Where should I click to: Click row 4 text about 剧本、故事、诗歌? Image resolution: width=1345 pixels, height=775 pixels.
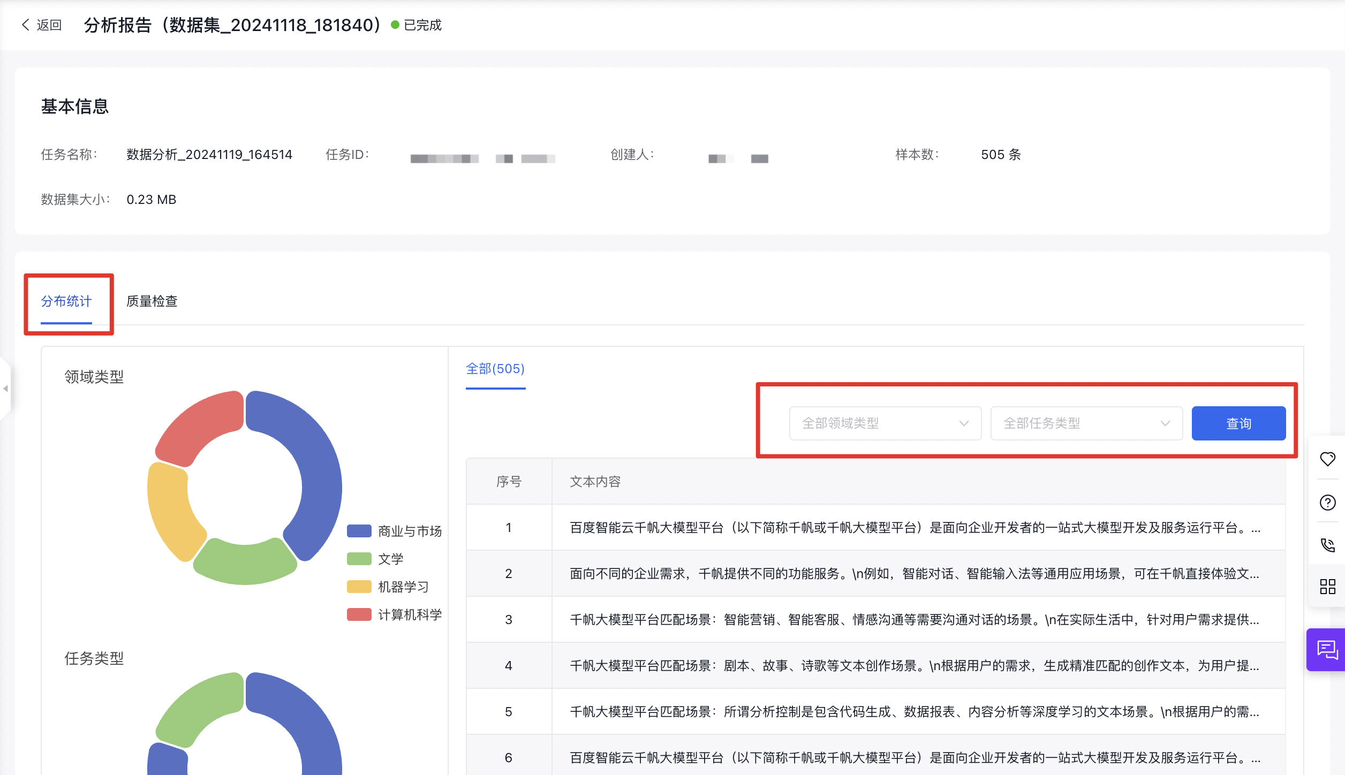(915, 666)
